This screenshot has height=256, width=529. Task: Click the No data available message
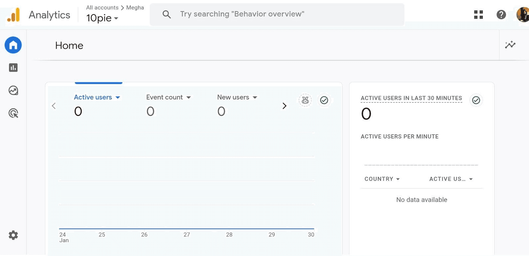tap(422, 200)
